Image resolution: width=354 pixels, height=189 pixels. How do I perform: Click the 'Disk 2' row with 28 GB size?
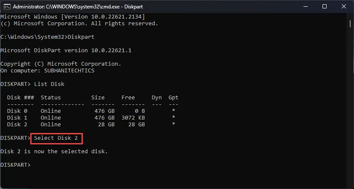91,125
